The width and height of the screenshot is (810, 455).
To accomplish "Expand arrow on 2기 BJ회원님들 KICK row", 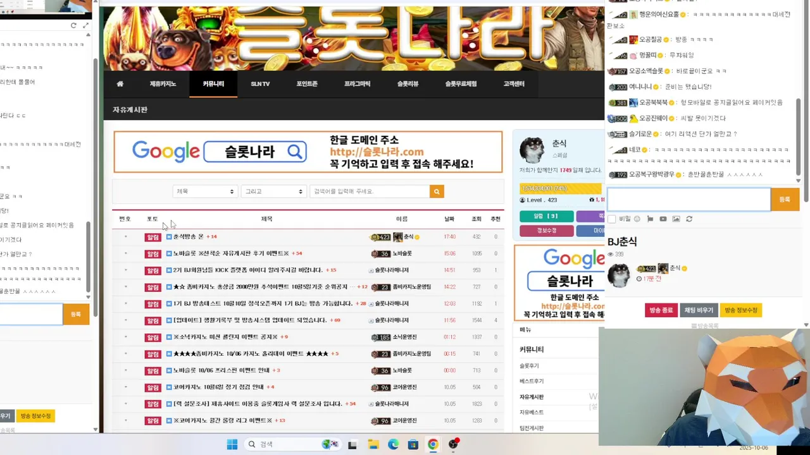I will [x=125, y=270].
